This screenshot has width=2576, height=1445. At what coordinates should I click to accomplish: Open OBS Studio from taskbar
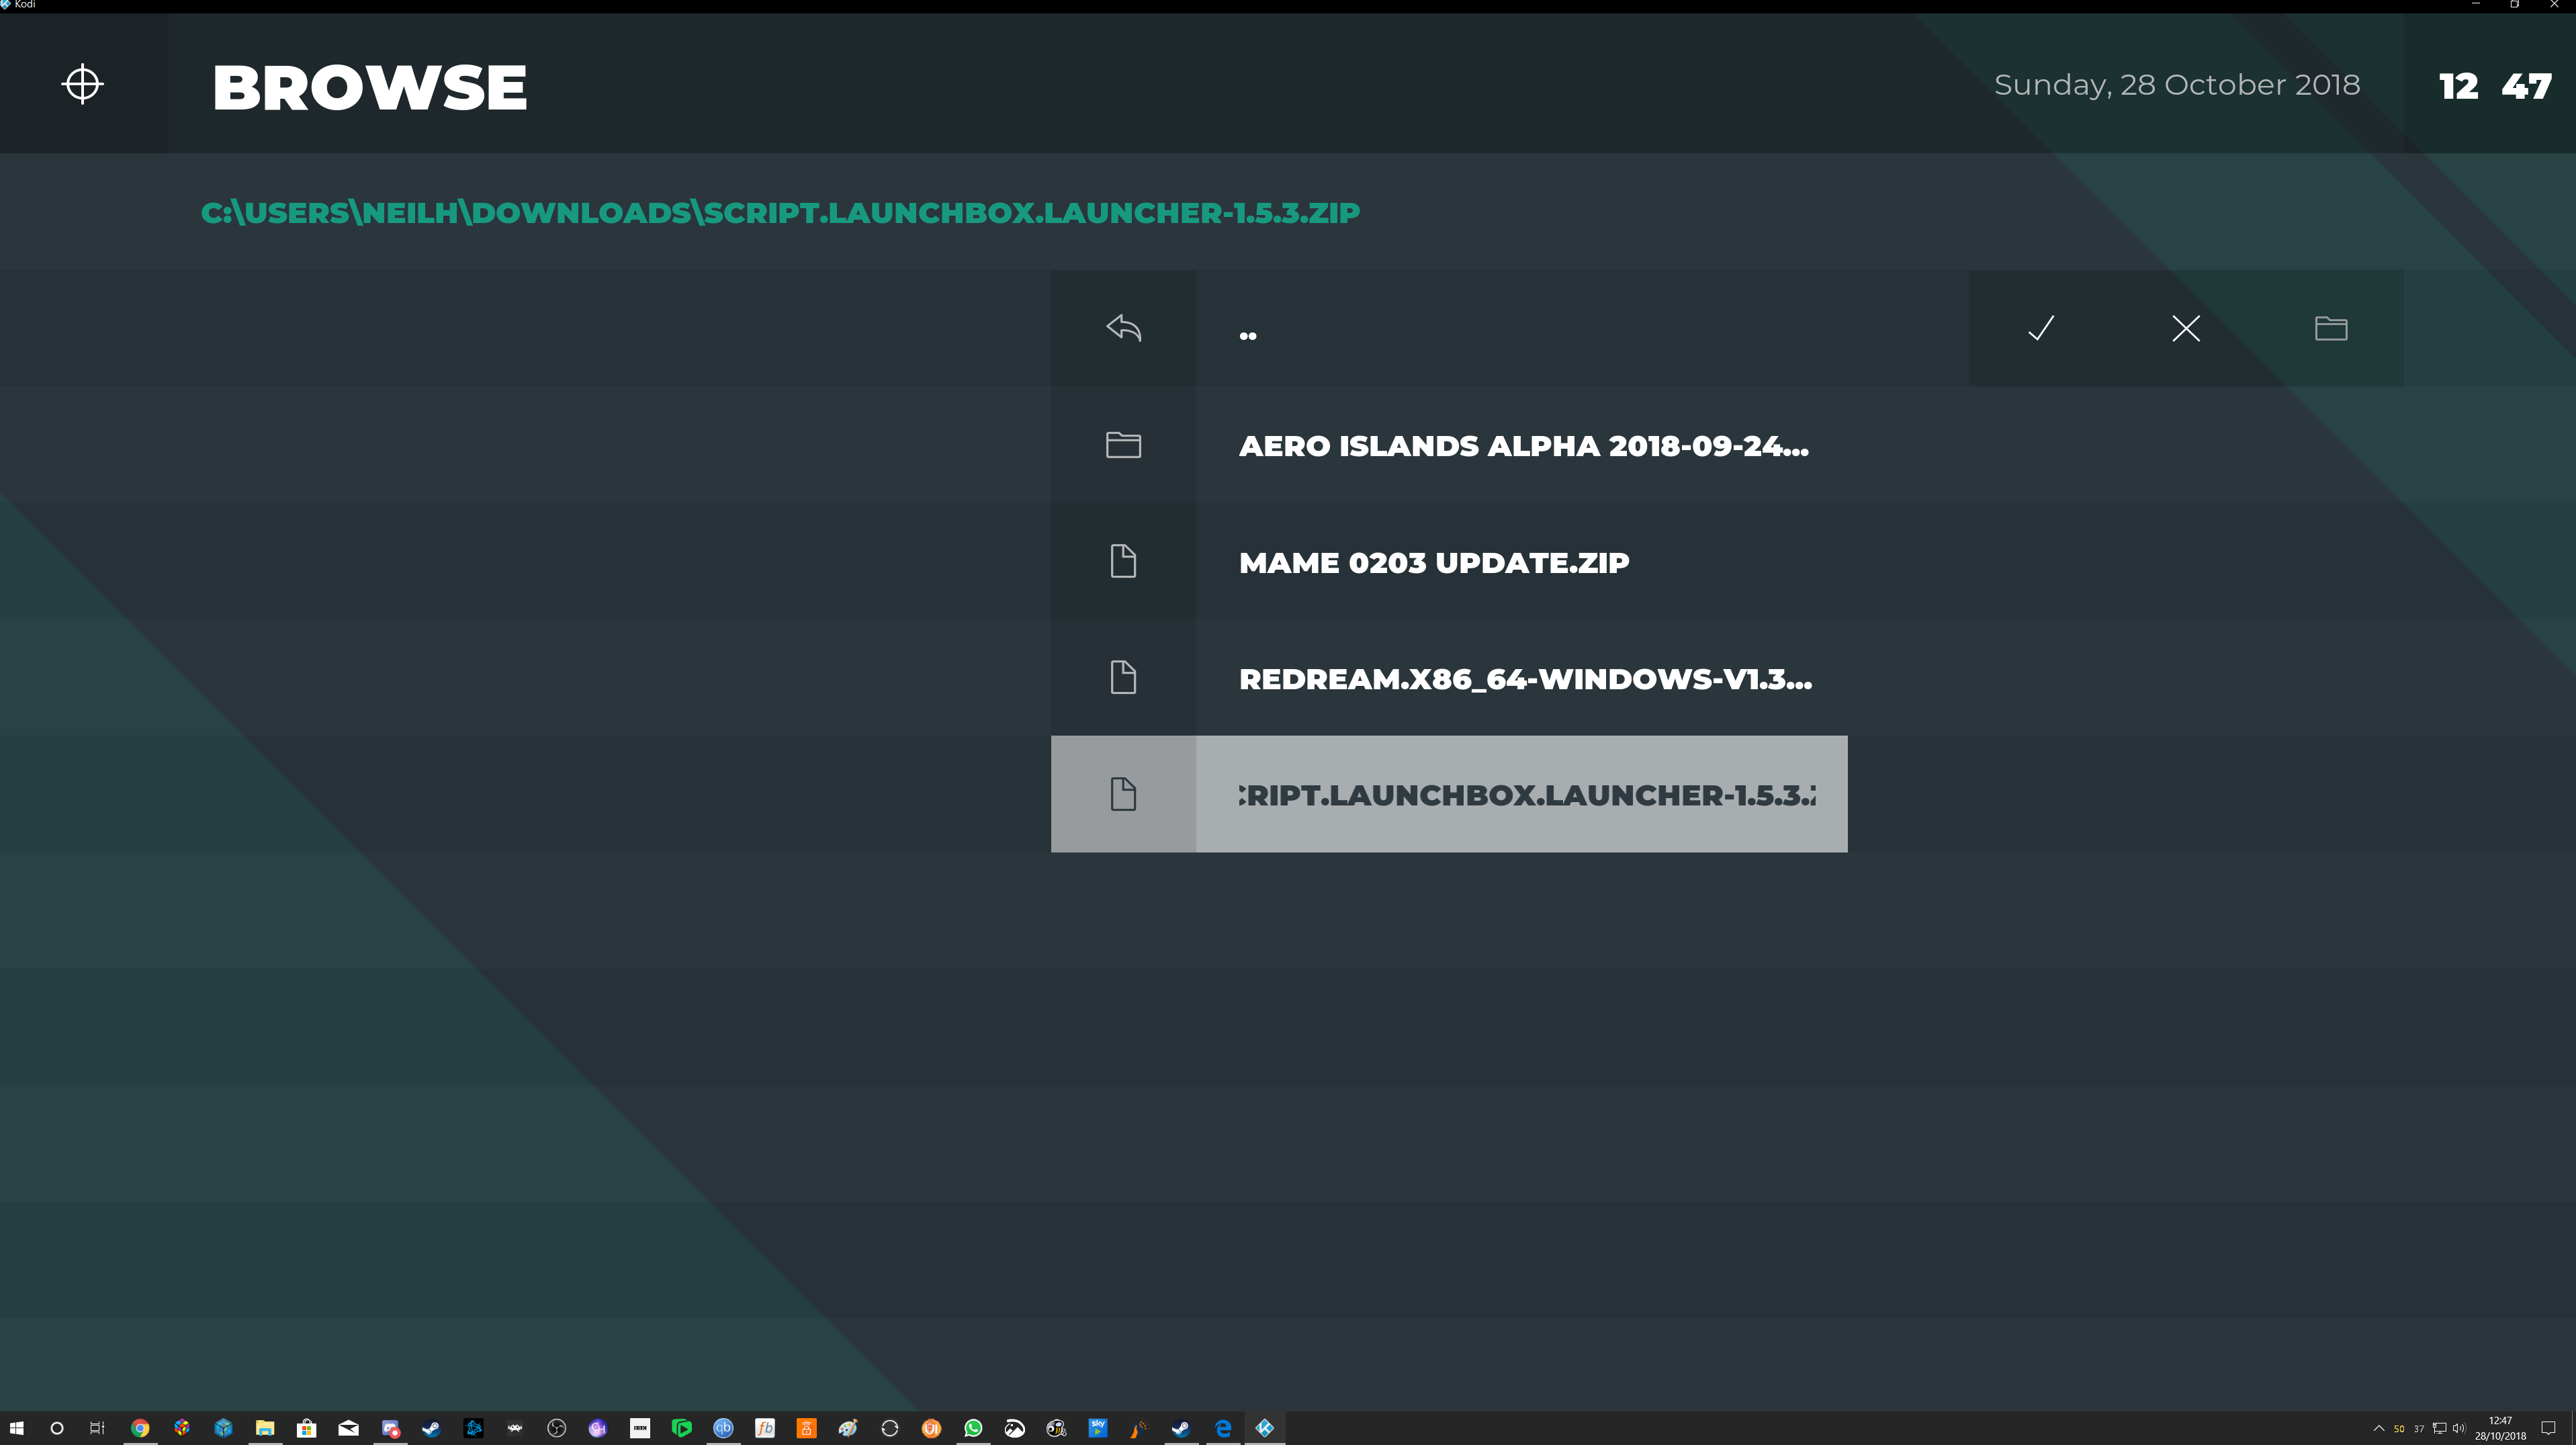click(557, 1428)
